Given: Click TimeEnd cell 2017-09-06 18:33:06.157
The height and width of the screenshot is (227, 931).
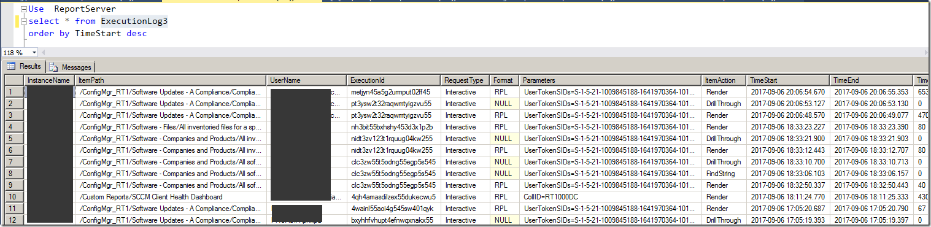Looking at the screenshot, I should pyautogui.click(x=872, y=174).
